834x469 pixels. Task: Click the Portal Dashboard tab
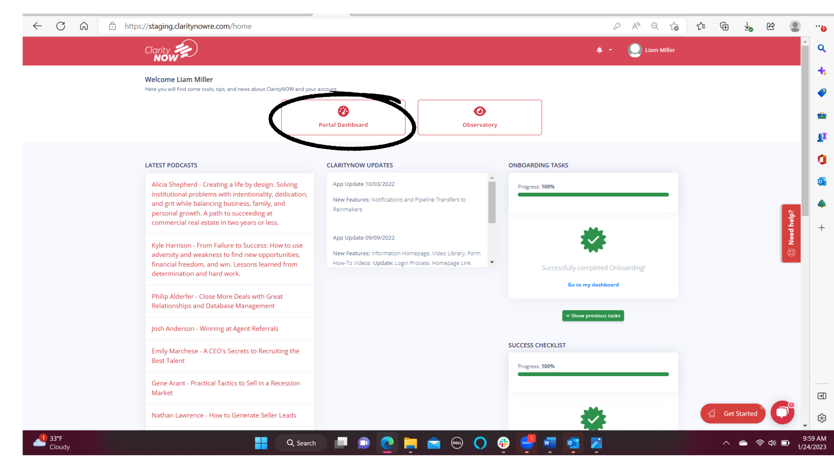343,117
